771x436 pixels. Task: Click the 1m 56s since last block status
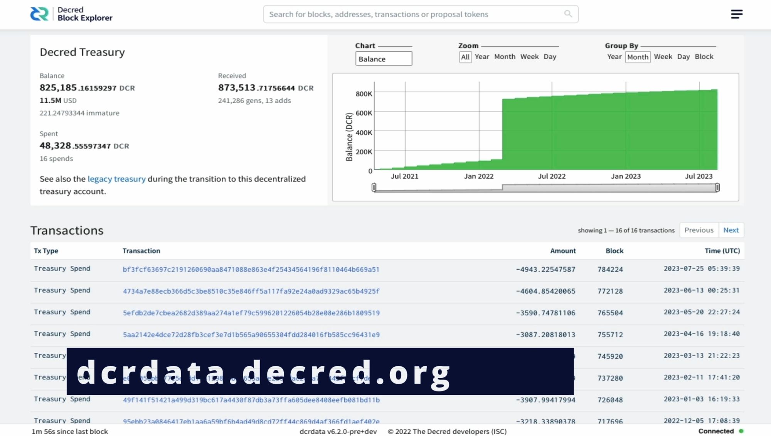pyautogui.click(x=69, y=431)
